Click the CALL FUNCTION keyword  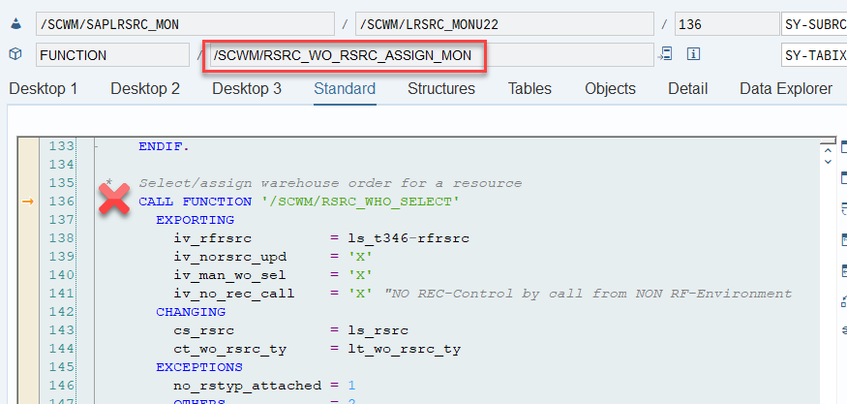(x=195, y=202)
